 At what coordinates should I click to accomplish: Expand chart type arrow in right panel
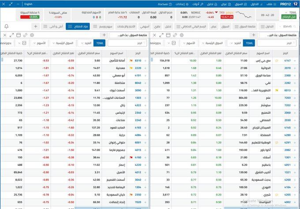[169, 43]
